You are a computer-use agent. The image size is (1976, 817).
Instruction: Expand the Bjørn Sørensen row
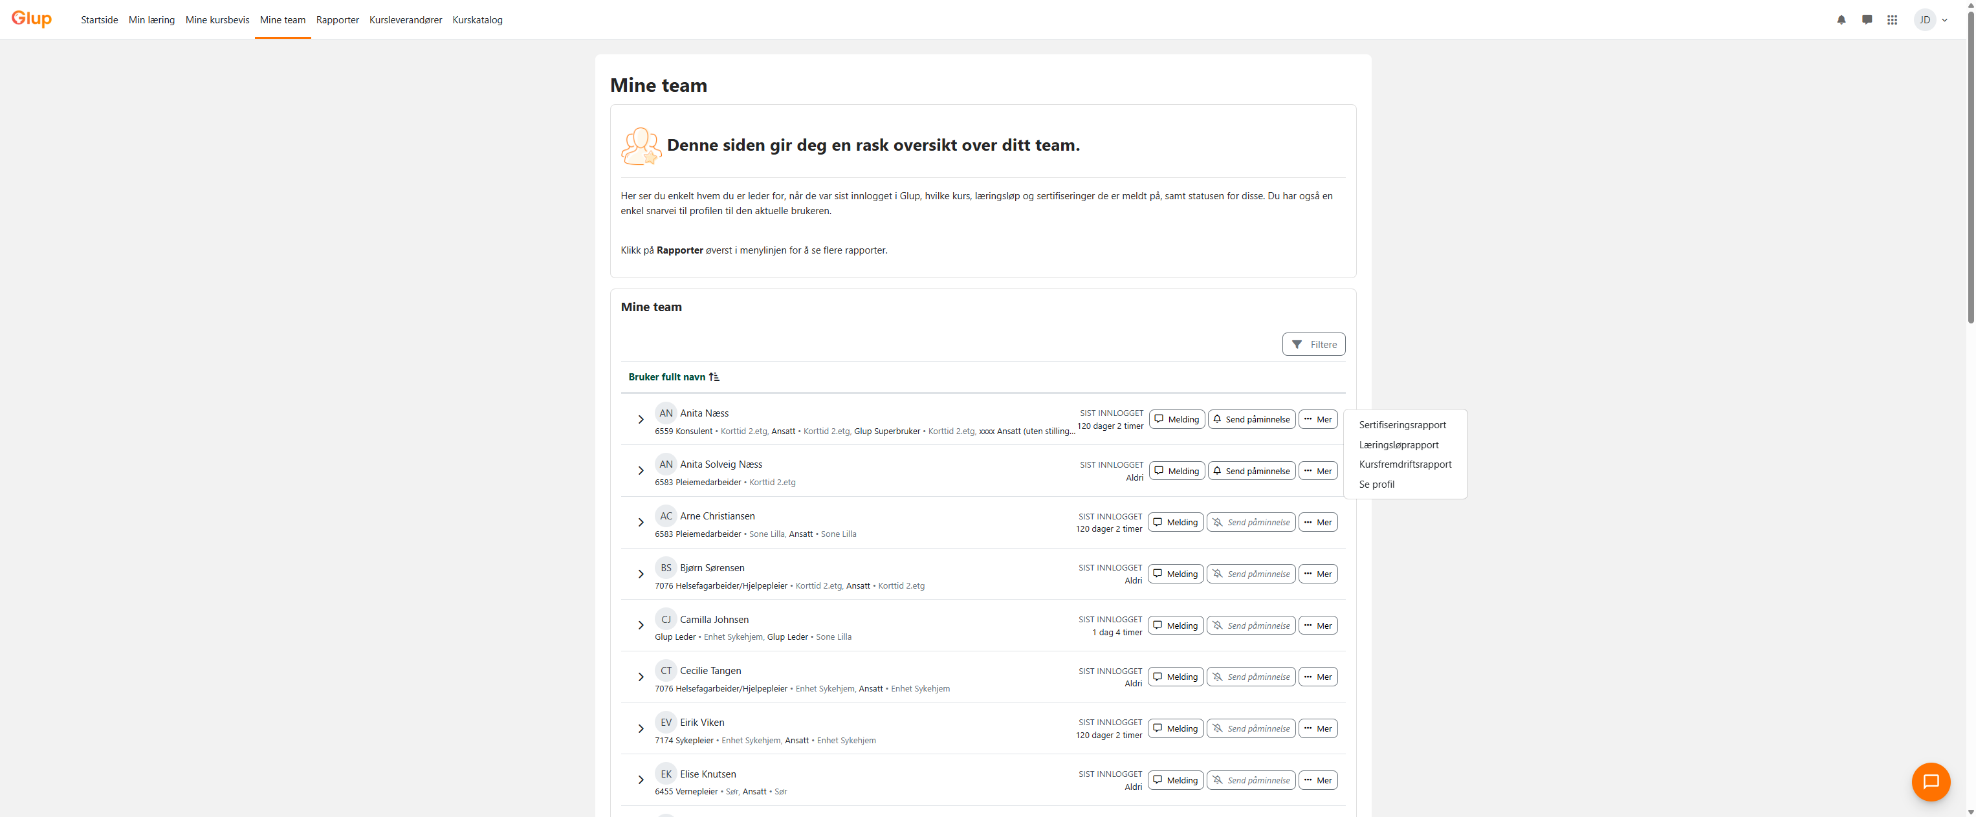tap(641, 574)
